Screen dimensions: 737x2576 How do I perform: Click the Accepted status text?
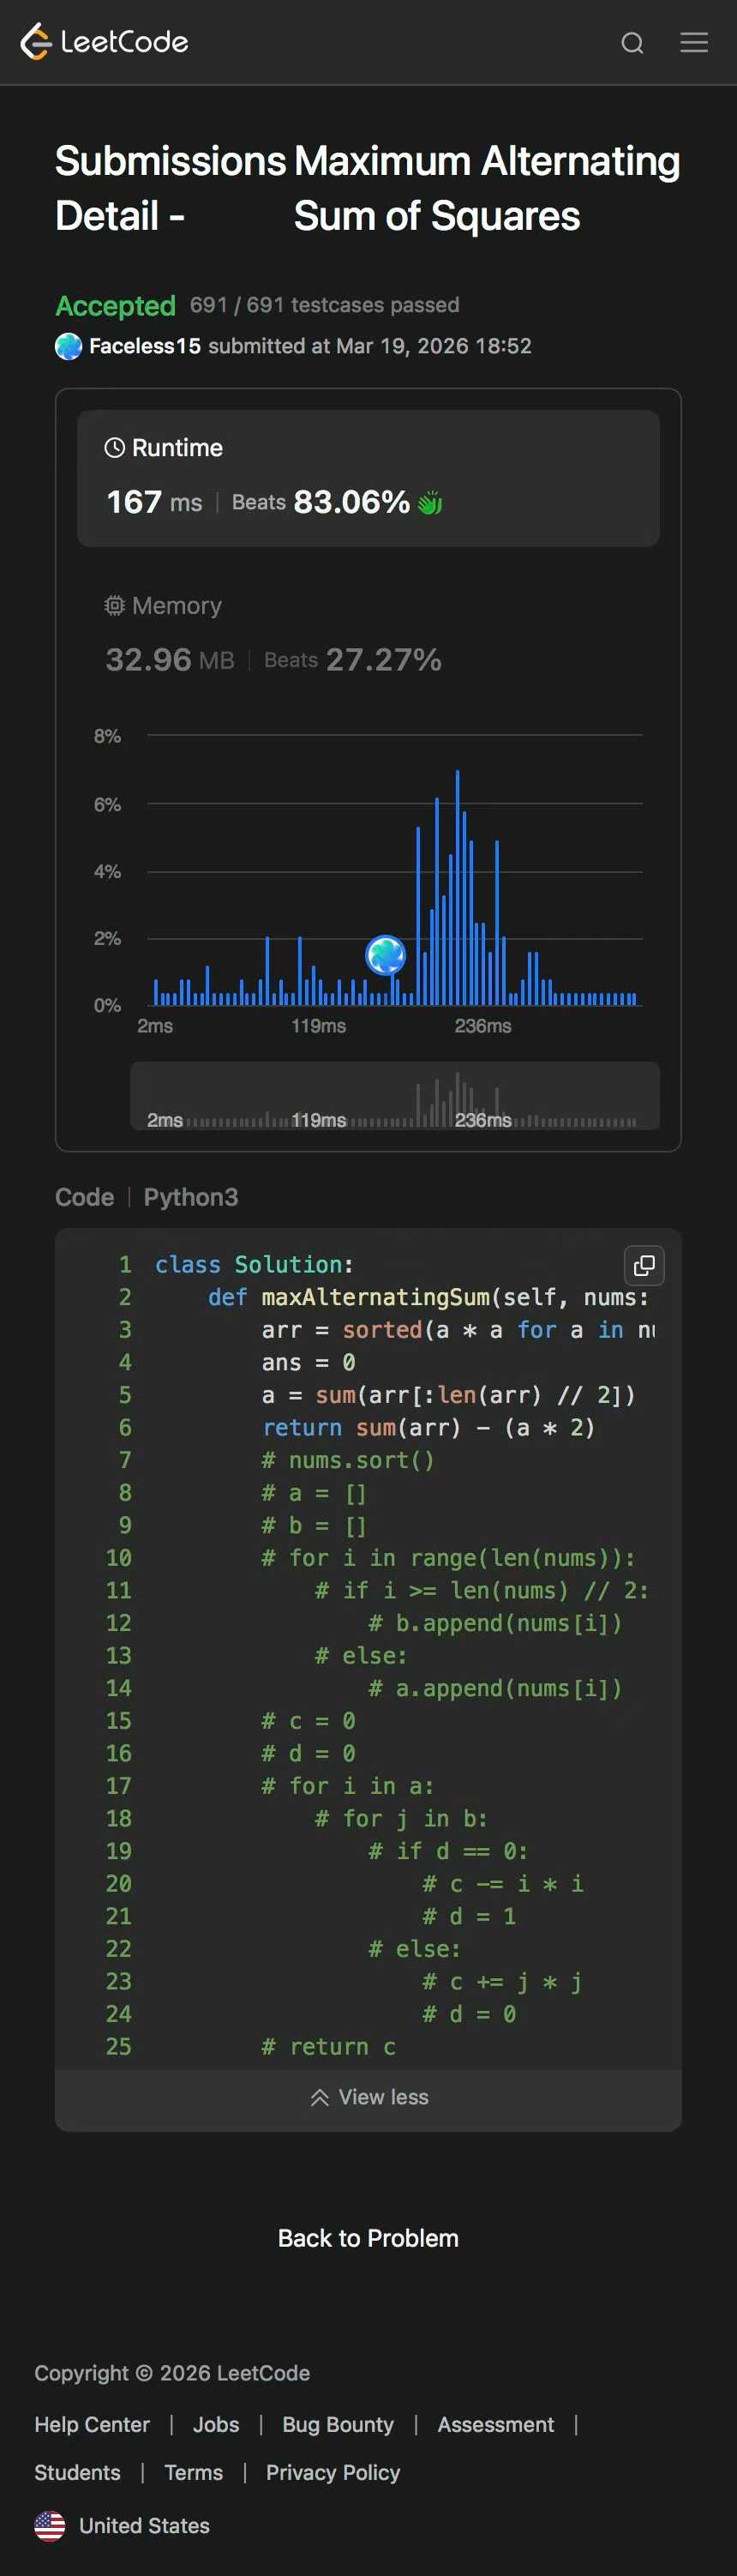[x=115, y=306]
